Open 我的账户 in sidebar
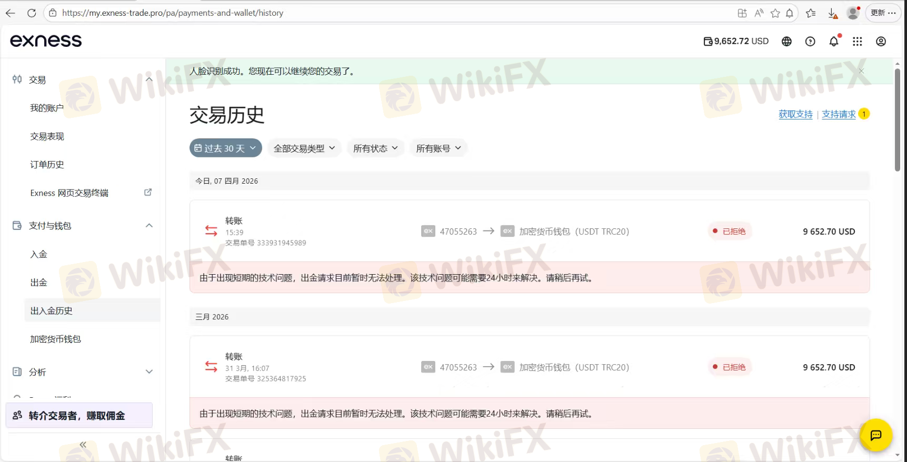 [47, 108]
